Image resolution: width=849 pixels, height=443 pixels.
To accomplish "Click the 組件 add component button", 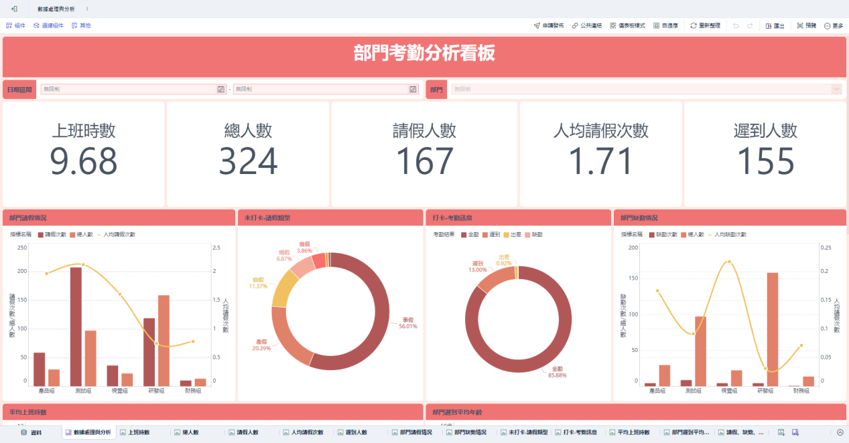I will click(15, 25).
